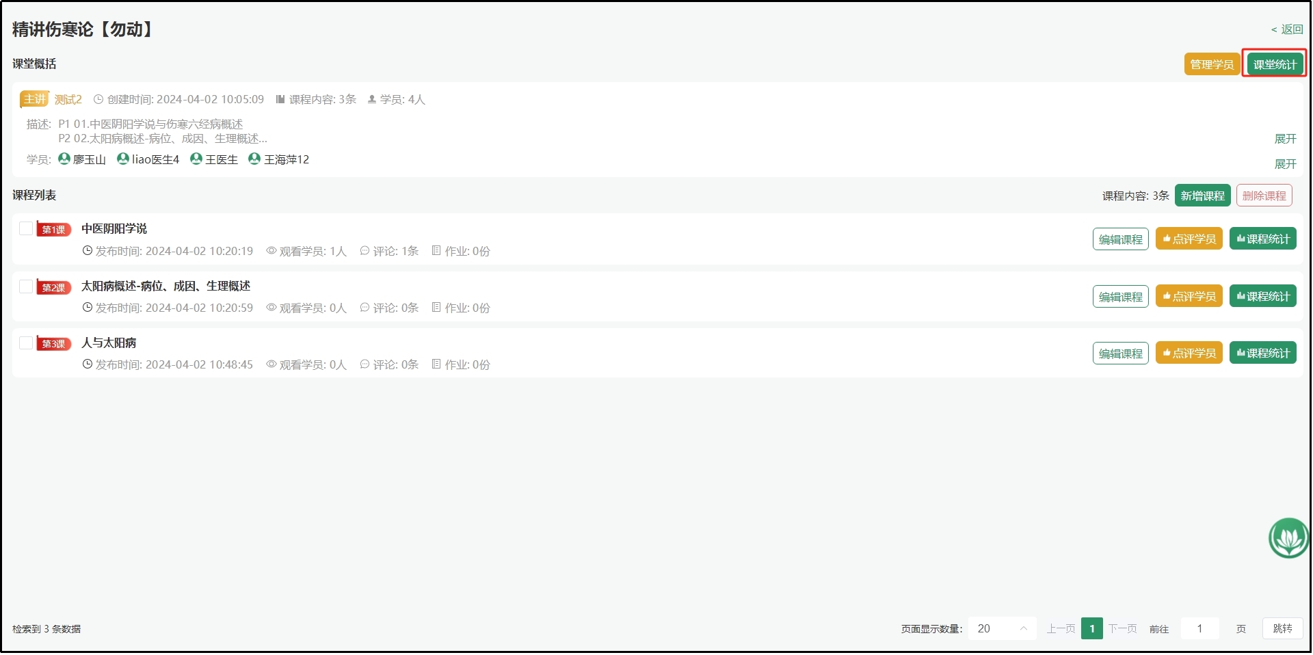Return to previous page via 返回 link
This screenshot has height=655, width=1313.
(1287, 29)
